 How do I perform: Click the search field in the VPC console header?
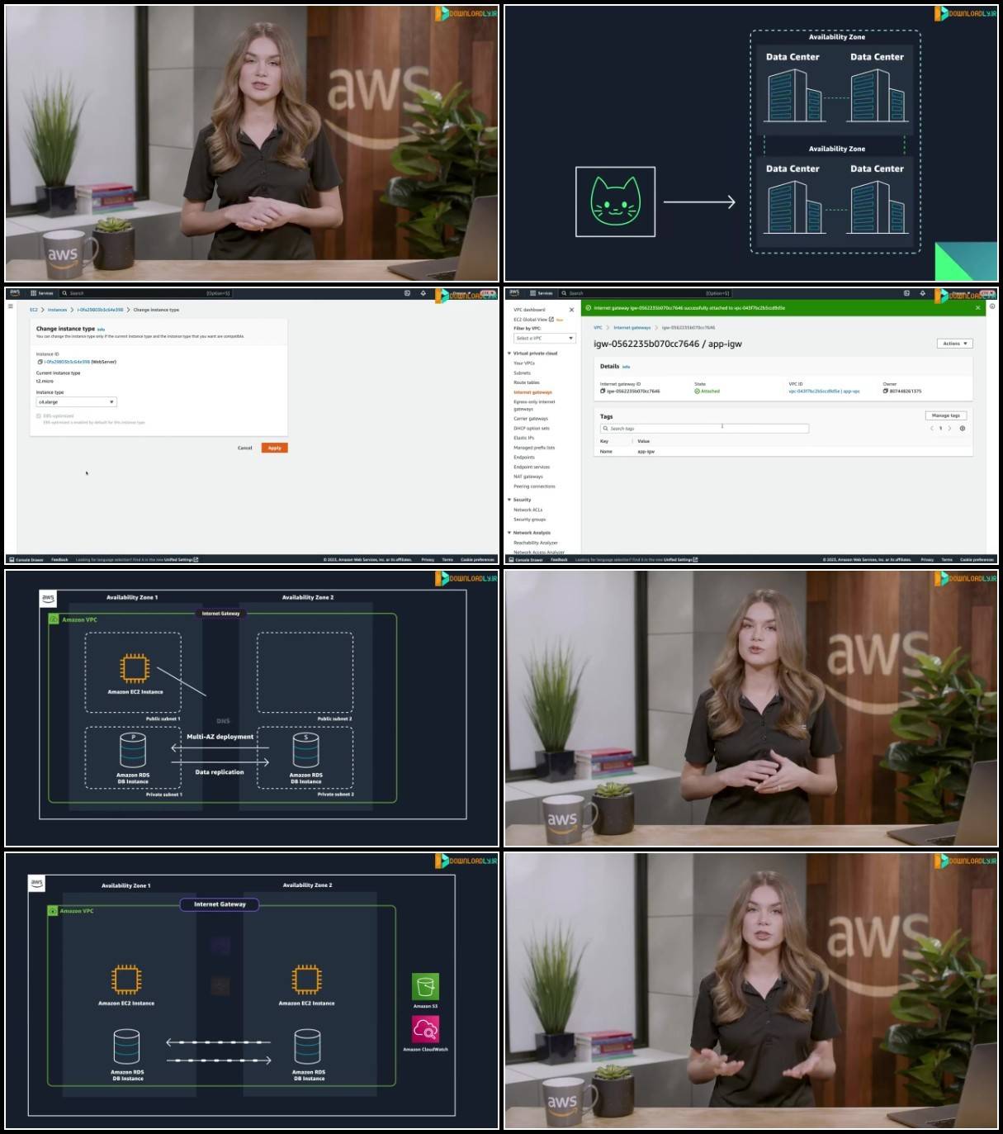(x=646, y=293)
